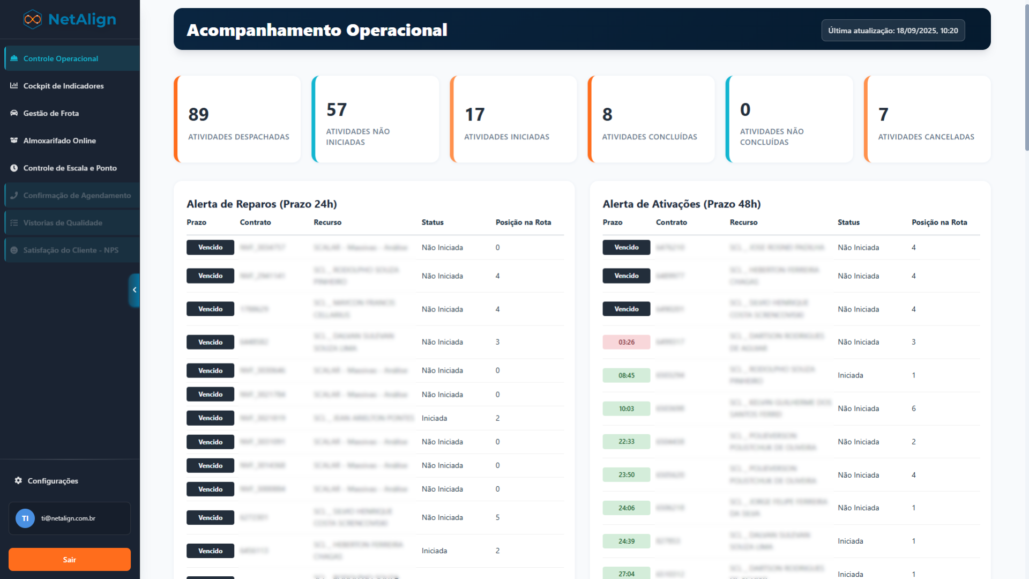Screen dimensions: 1029x579
Task: Switch to the Cockpit de Indicadores section
Action: click(x=63, y=86)
